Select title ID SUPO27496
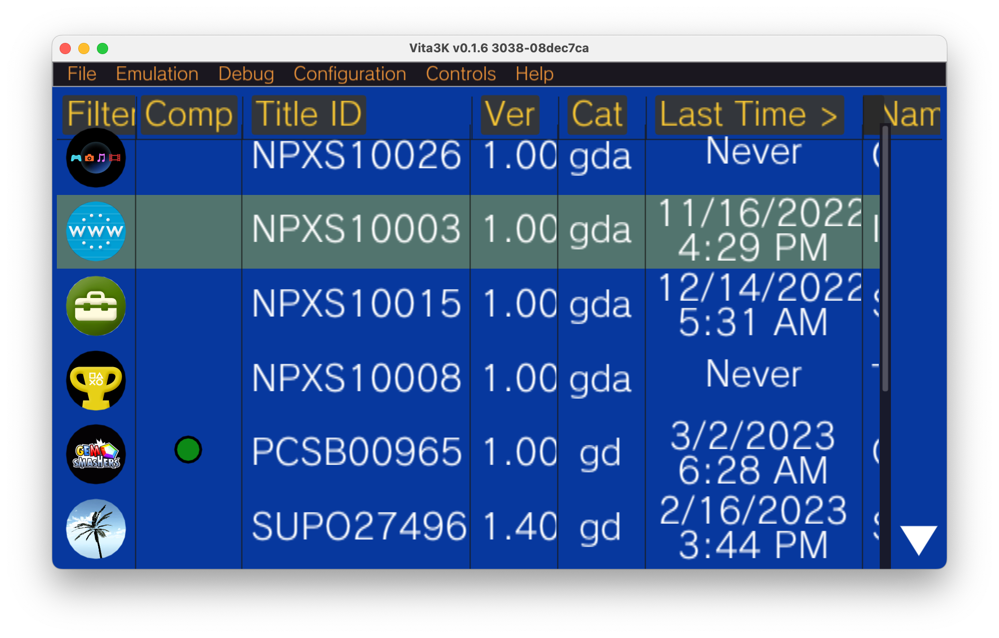Screen dimensions: 999x638 359,527
